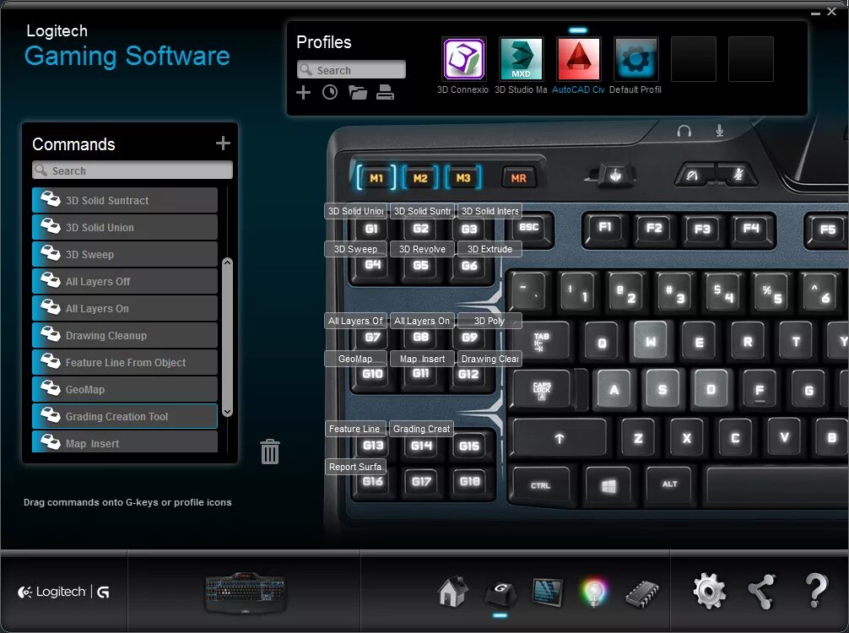This screenshot has width=849, height=633.
Task: Click the 3D Sweep label above G4
Action: [356, 249]
